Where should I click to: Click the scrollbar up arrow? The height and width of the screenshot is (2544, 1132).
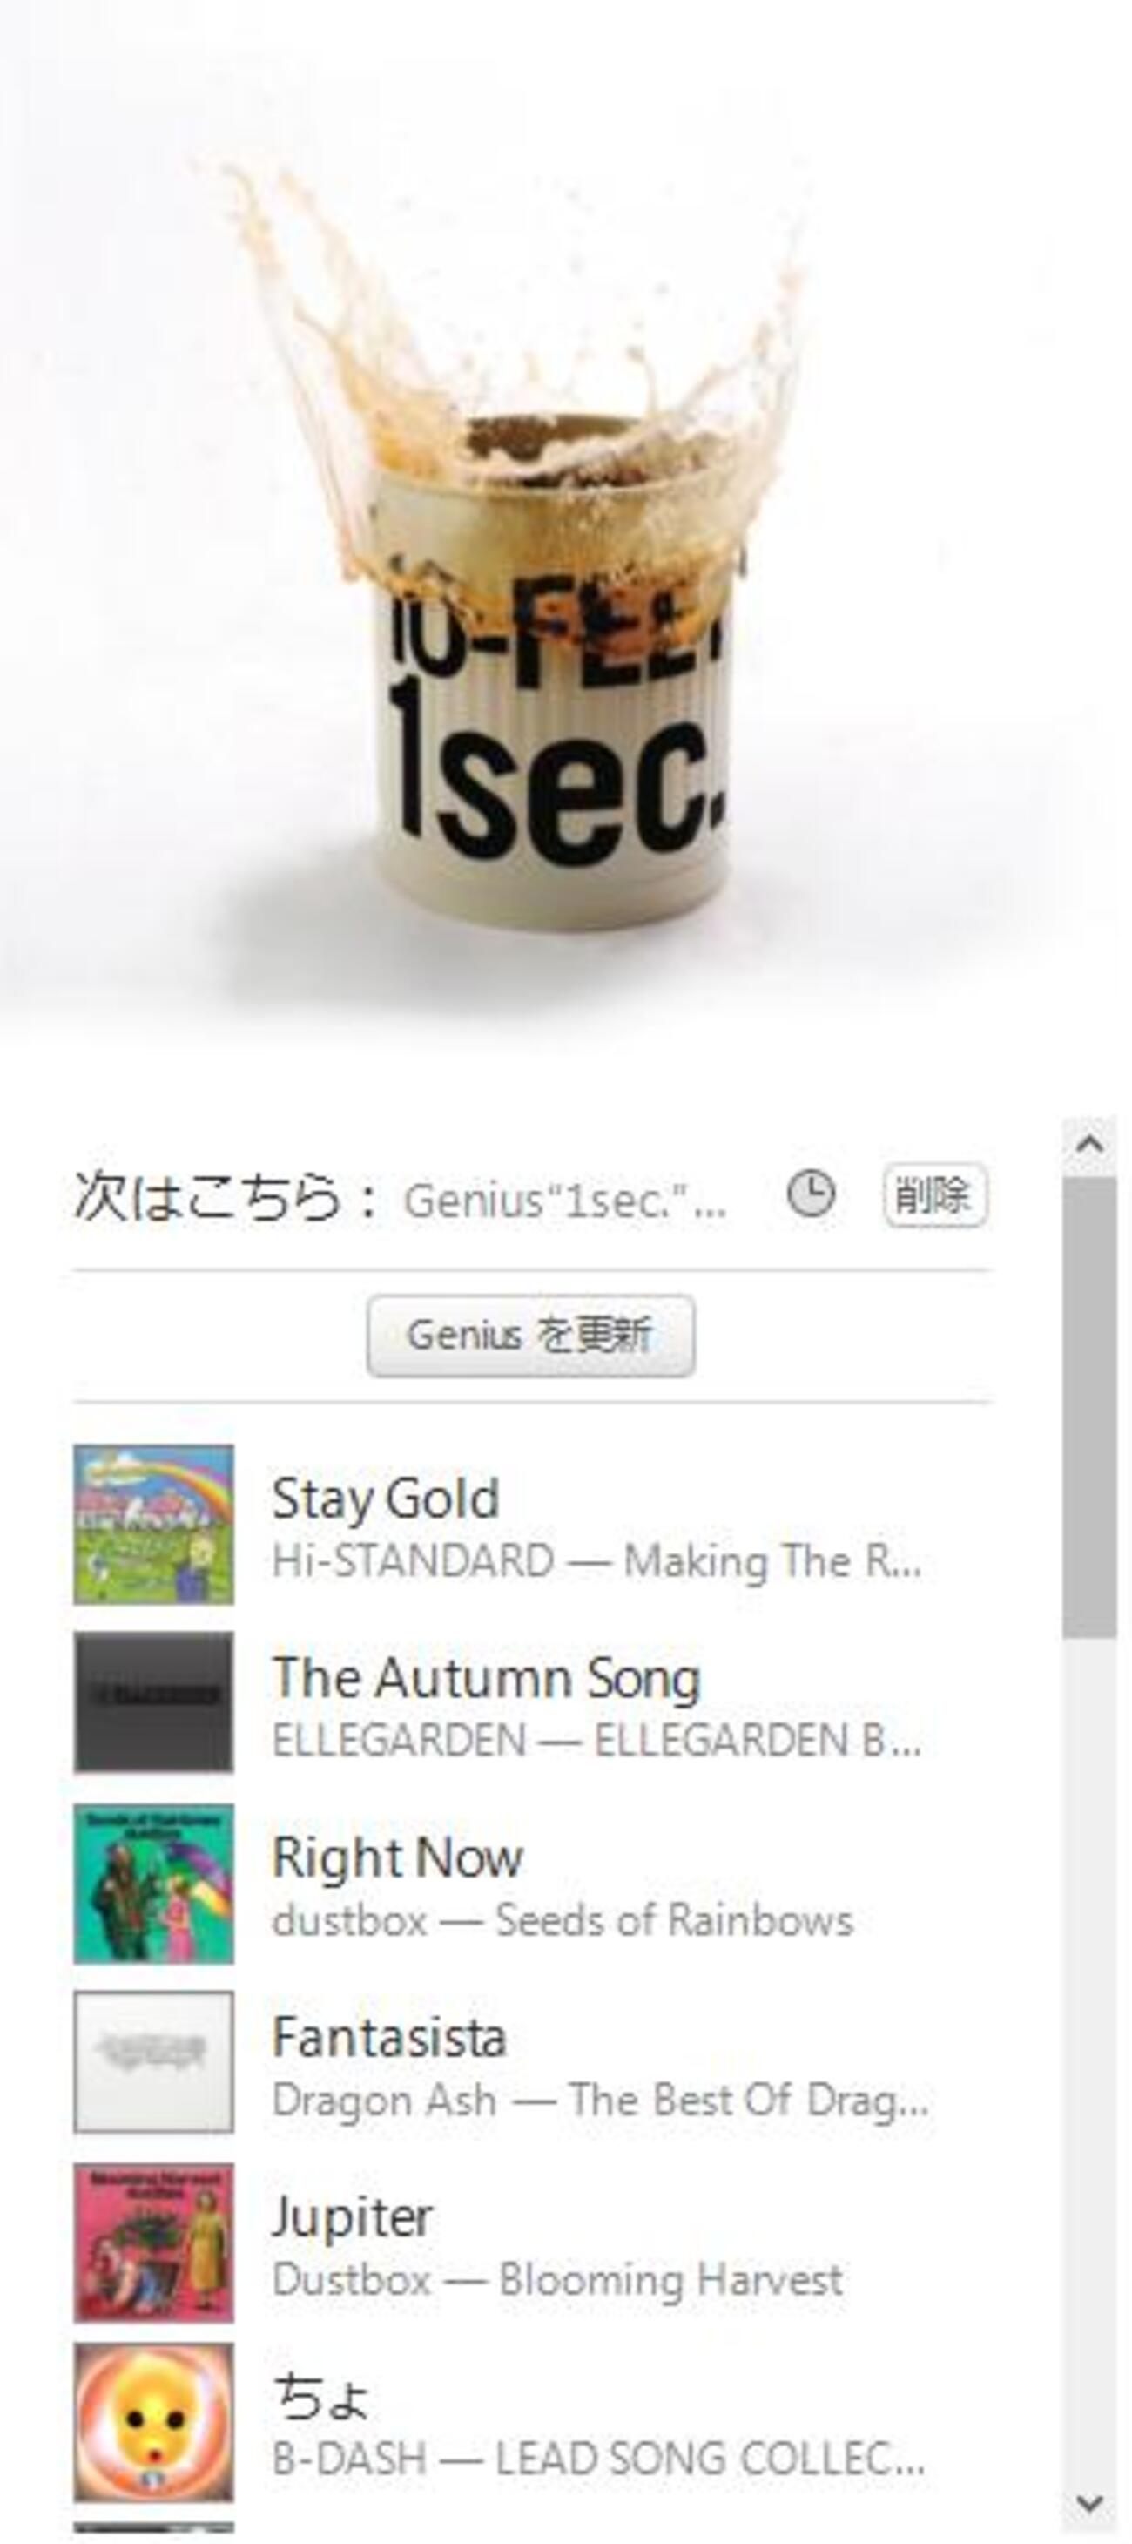click(1089, 1146)
